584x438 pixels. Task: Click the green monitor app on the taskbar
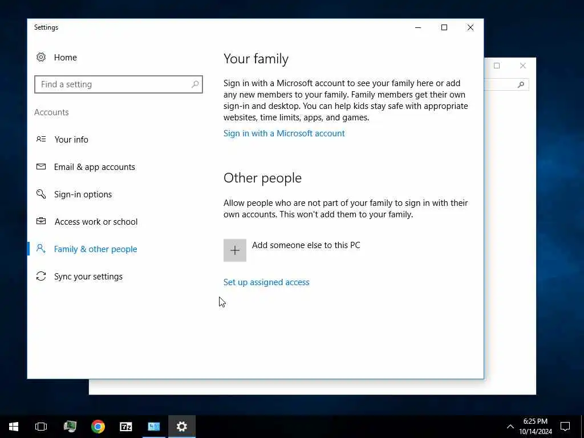(70, 427)
